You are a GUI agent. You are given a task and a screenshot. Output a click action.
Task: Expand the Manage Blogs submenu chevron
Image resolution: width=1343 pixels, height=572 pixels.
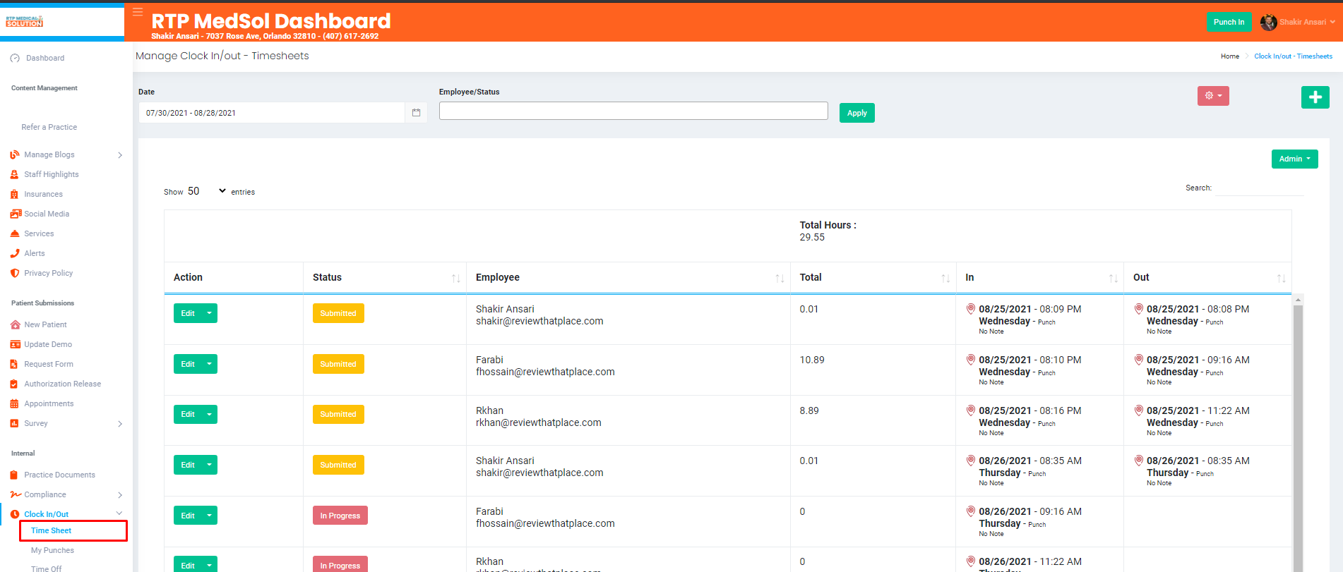pyautogui.click(x=120, y=155)
